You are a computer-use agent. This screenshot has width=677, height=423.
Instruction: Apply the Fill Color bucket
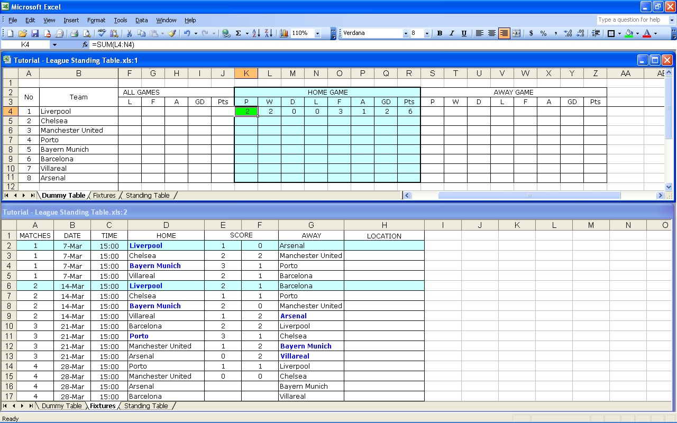tap(629, 33)
